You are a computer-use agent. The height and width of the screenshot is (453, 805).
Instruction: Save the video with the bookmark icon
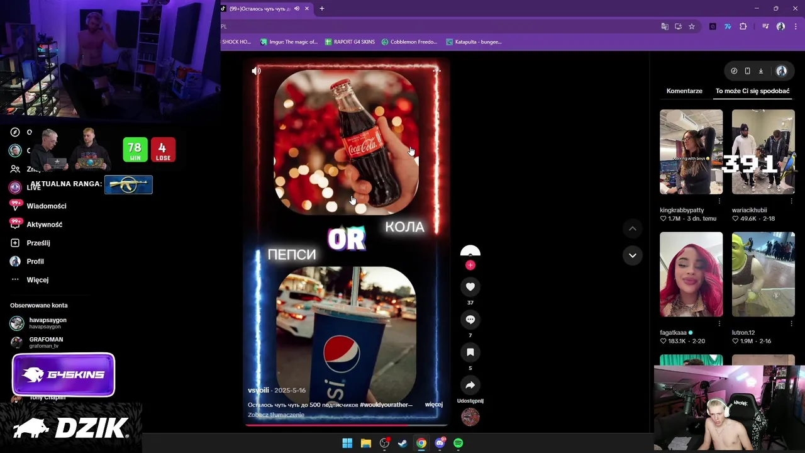coord(470,352)
